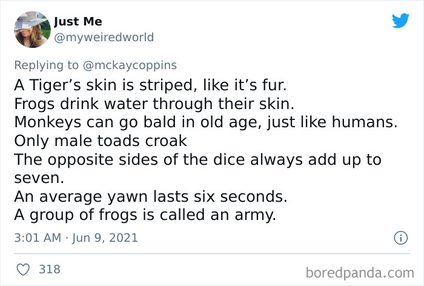
Task: Click the 3:01 AM timestamp
Action: (36, 238)
